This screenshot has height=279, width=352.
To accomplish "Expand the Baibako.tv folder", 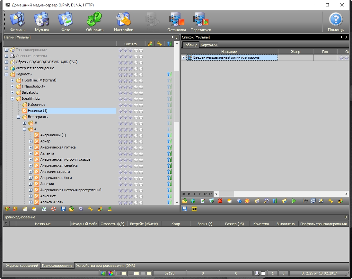I will tap(12, 93).
